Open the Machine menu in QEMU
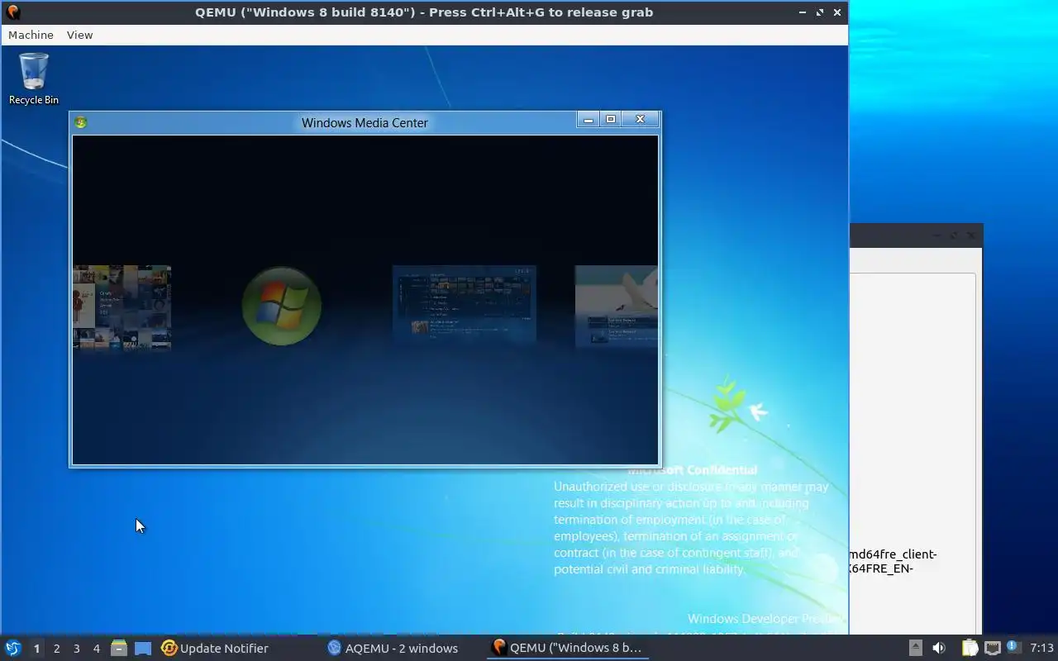The width and height of the screenshot is (1058, 661). point(31,35)
